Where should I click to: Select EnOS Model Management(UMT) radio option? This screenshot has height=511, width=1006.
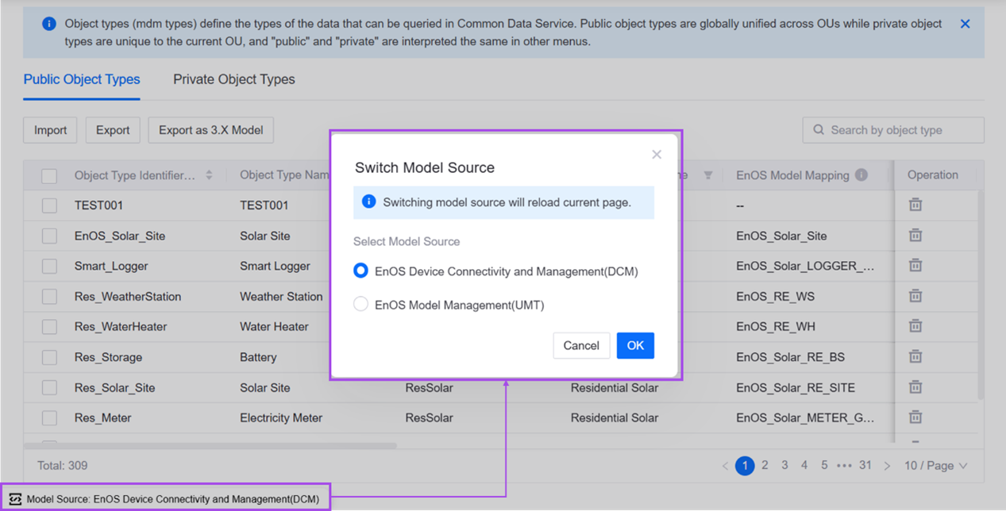tap(360, 305)
